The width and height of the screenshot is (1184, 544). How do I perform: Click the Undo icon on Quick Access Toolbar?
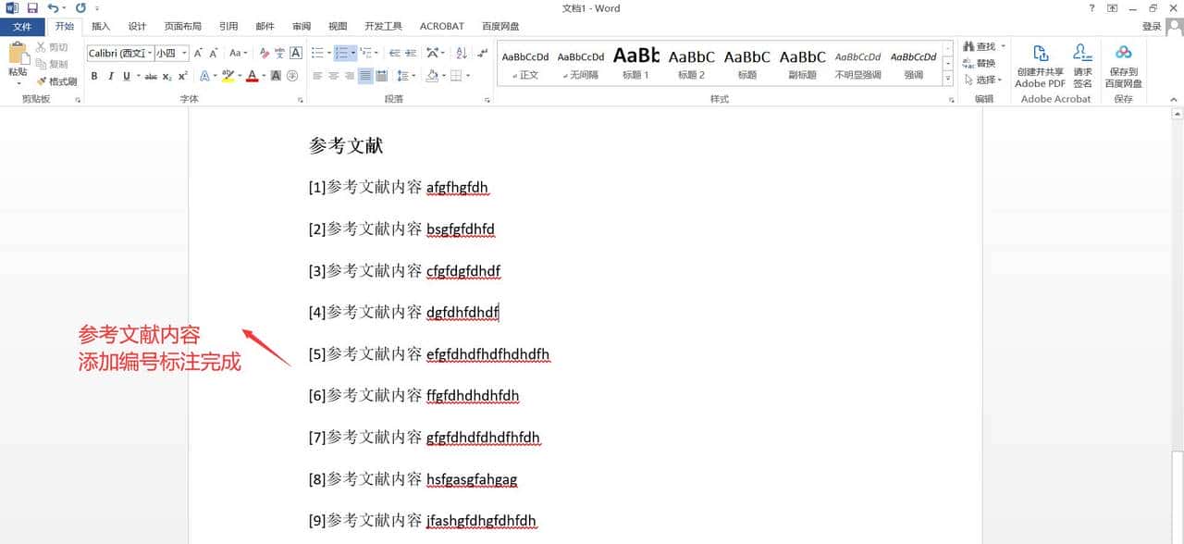(53, 7)
